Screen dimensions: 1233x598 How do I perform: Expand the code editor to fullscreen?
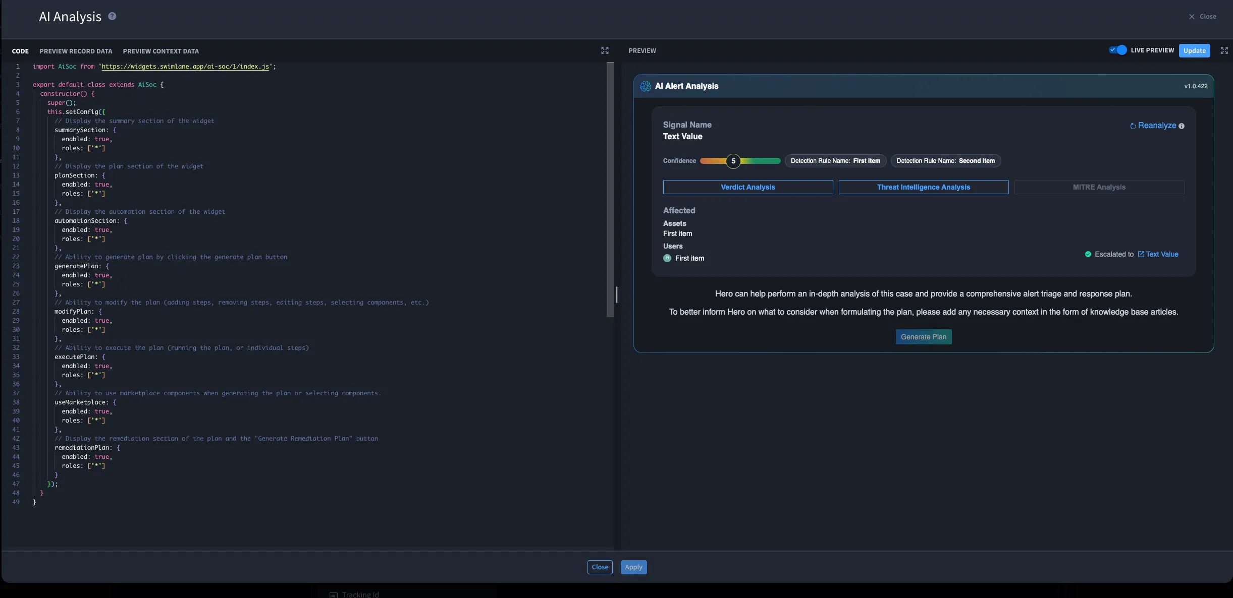[605, 50]
